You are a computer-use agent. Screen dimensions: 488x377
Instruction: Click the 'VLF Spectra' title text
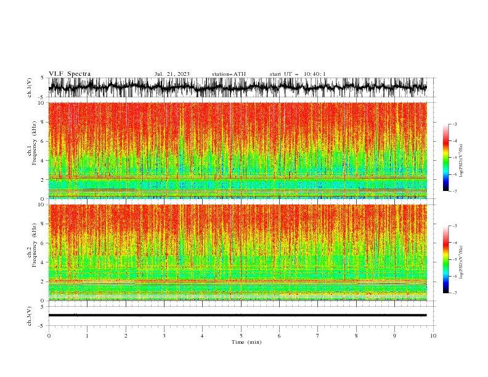pos(70,74)
